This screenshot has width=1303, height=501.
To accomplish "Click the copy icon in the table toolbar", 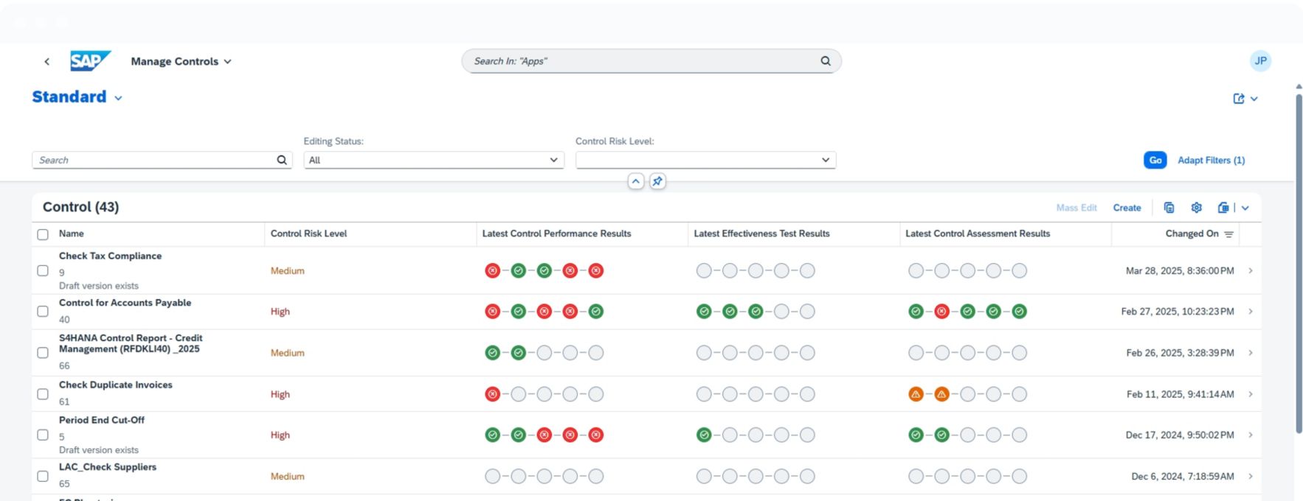I will (1169, 208).
